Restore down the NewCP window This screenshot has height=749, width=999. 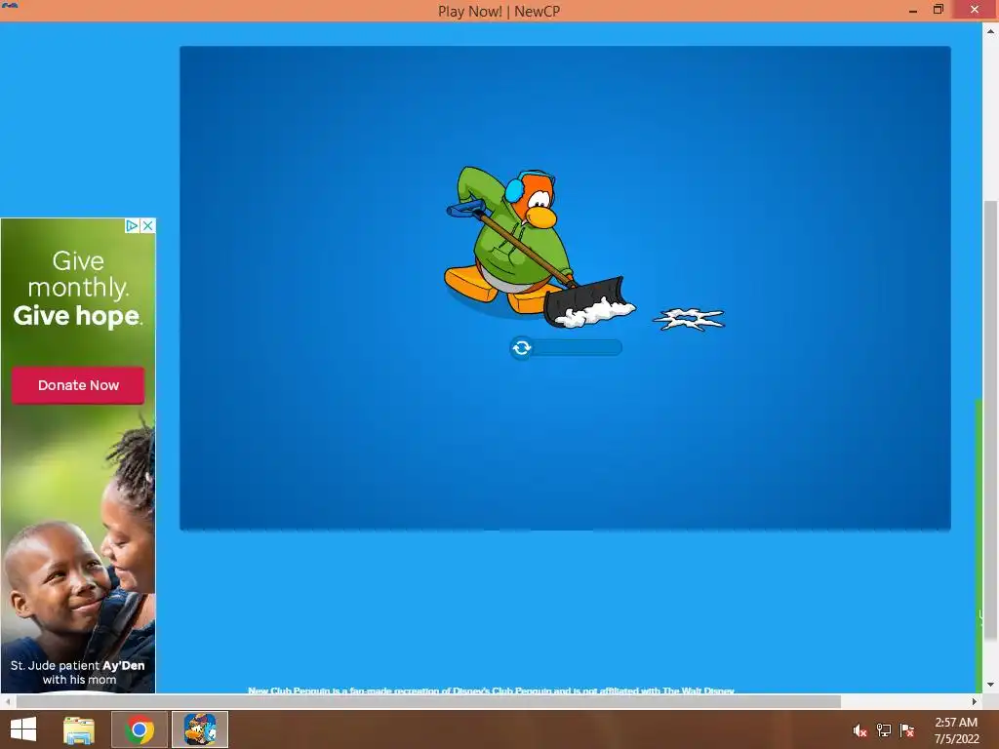tap(939, 10)
